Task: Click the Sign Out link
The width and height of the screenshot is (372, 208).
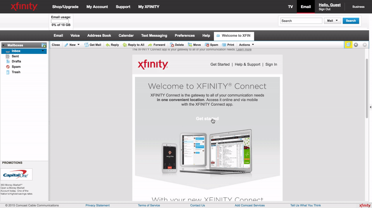Action: pos(325,9)
